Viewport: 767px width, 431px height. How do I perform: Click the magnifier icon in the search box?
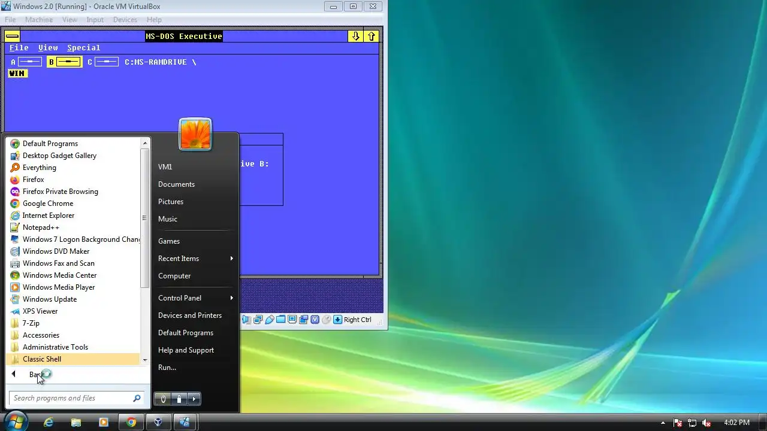point(137,398)
